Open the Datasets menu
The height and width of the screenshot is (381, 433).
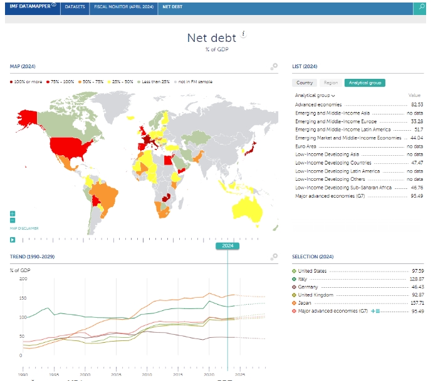point(76,8)
